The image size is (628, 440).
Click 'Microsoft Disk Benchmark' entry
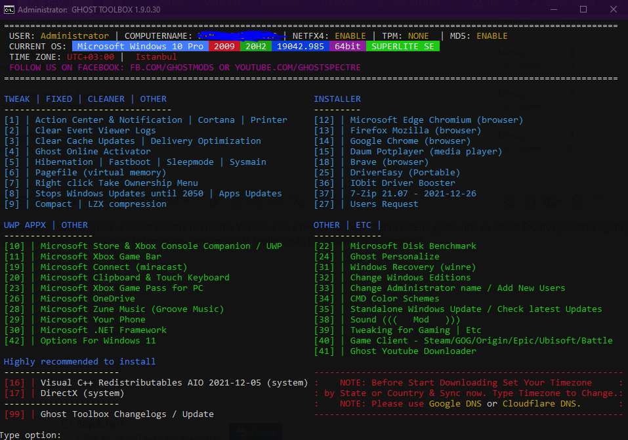(x=413, y=246)
